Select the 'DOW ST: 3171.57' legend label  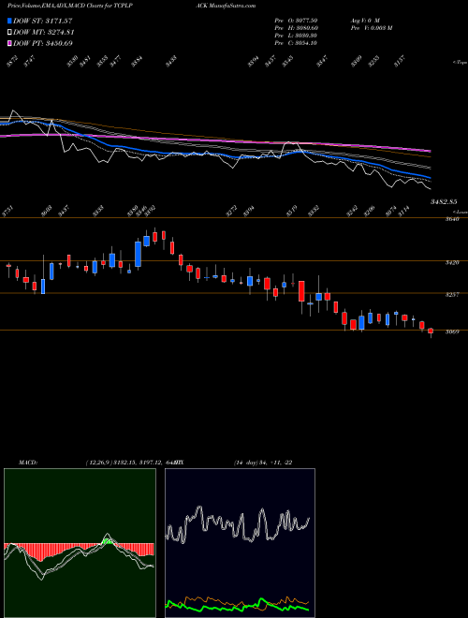[x=42, y=21]
